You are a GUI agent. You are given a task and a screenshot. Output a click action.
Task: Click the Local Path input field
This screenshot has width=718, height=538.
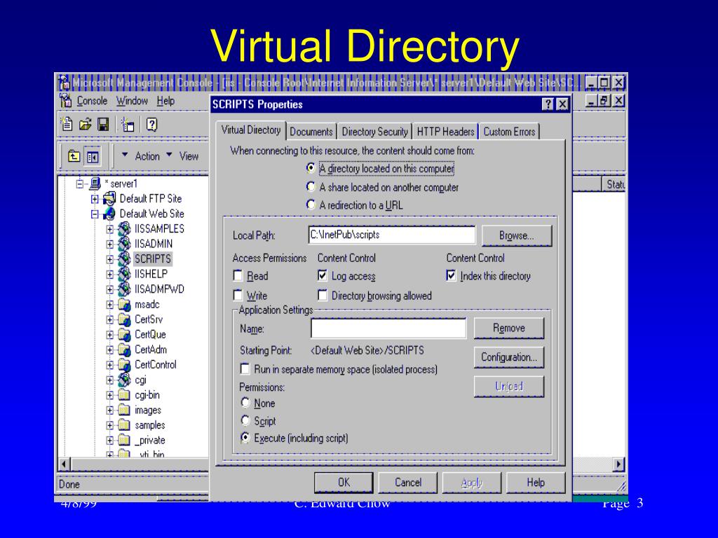click(392, 235)
